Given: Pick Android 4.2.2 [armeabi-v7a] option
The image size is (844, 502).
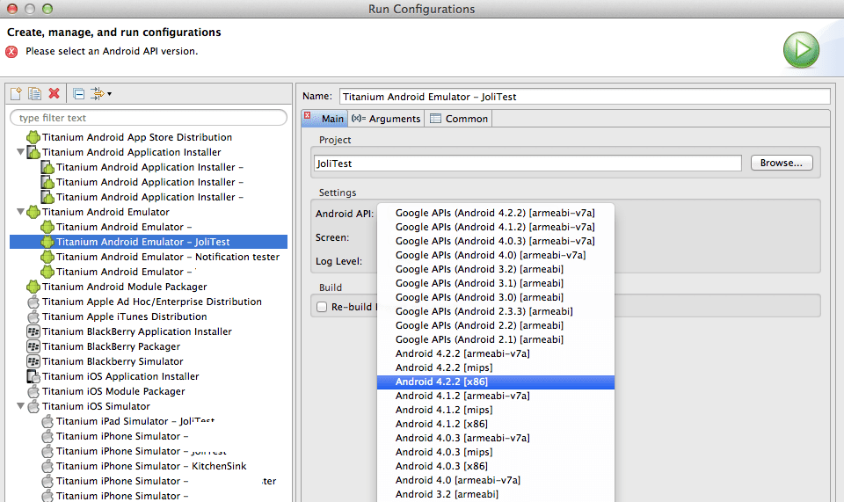Looking at the screenshot, I should tap(496, 353).
